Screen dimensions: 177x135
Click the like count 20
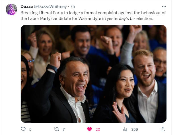(x=98, y=129)
